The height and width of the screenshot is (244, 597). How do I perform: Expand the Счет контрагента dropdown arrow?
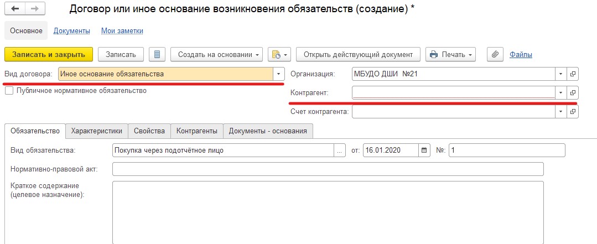pos(561,112)
